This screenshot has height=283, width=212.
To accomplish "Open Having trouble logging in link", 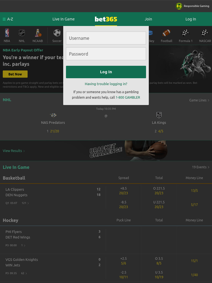I will [106, 84].
